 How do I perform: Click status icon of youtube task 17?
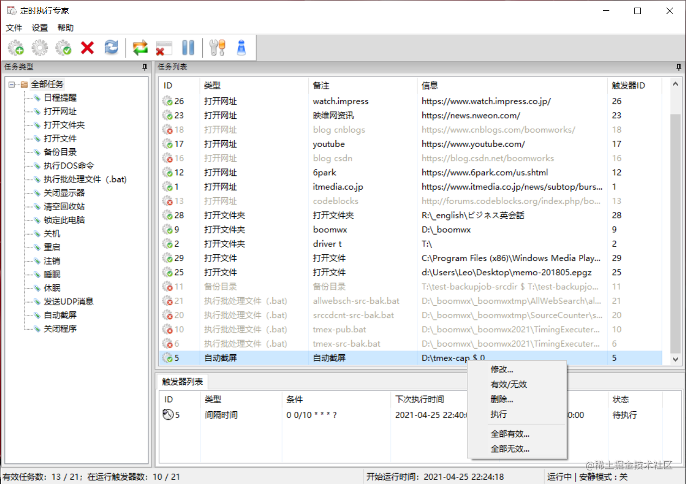pos(167,144)
